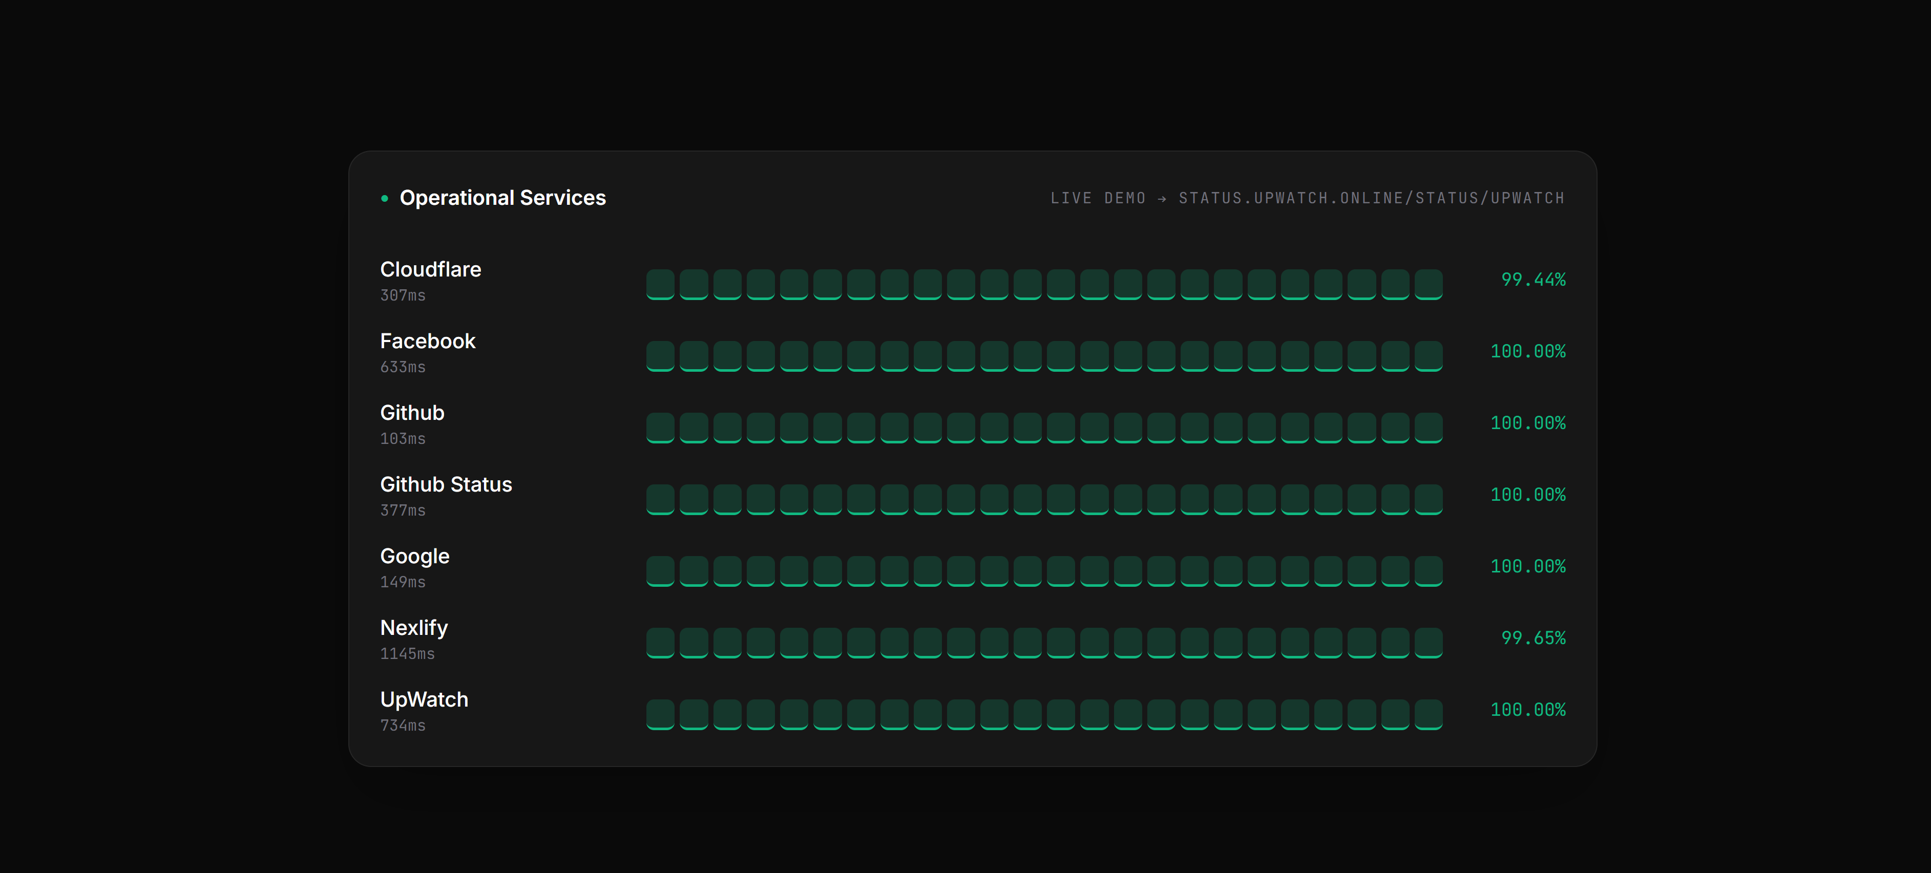
Task: Click Cloudflare's 99.44% uptime value
Action: click(1533, 280)
